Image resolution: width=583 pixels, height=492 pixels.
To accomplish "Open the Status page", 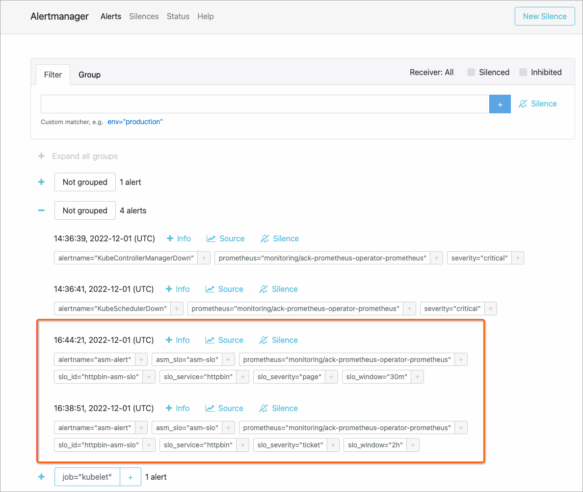I will (x=178, y=16).
